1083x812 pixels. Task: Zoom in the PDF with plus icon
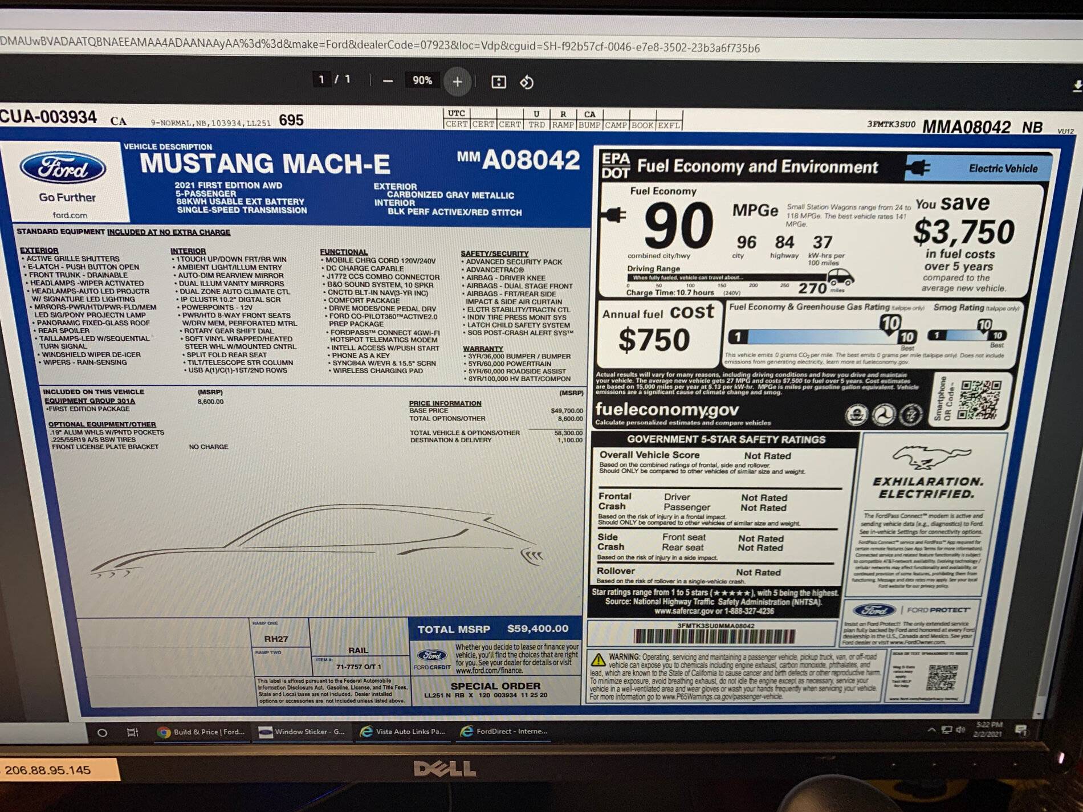457,81
